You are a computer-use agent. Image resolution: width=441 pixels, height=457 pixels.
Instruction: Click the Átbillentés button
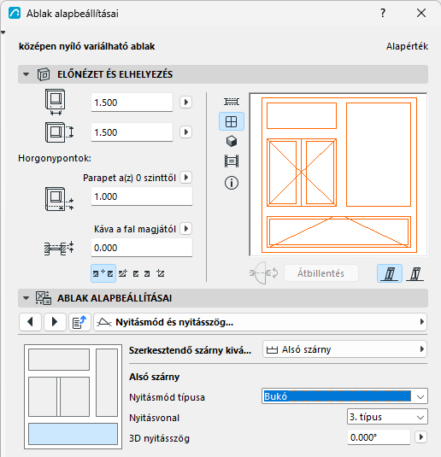pos(320,273)
